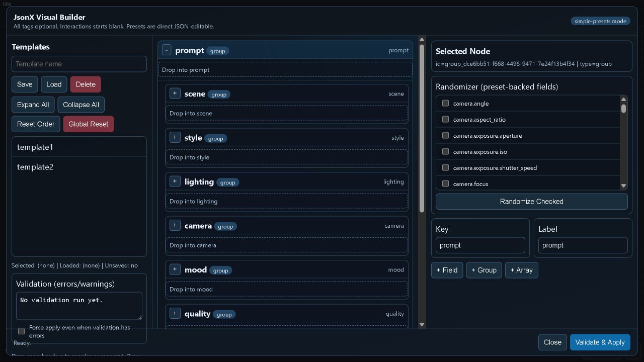Image resolution: width=644 pixels, height=362 pixels.
Task: Click the tree scrollbar down arrow
Action: point(422,325)
